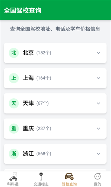This screenshot has height=187, width=111.
Task: Expand the 重庆 chevron arrow
Action: click(x=98, y=128)
